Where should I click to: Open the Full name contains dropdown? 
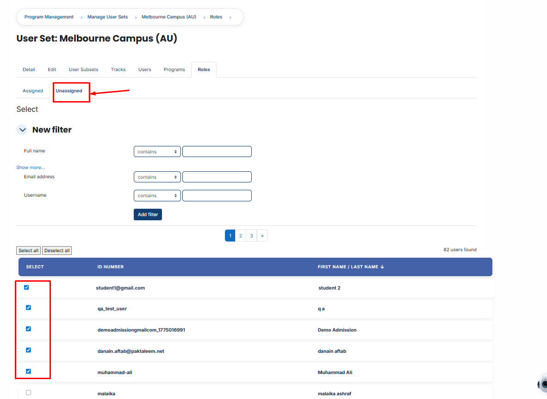pos(157,151)
